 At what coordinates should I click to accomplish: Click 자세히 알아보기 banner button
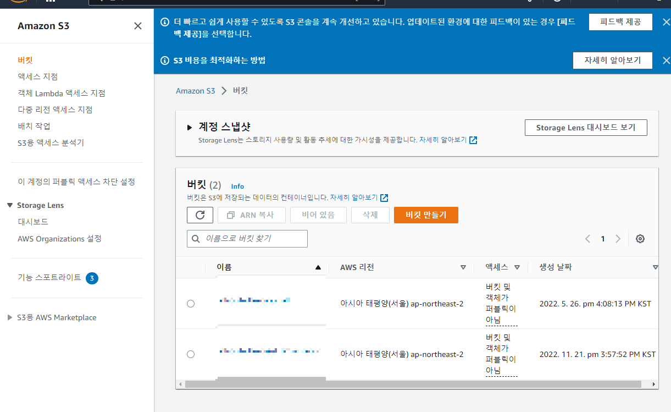pos(612,61)
